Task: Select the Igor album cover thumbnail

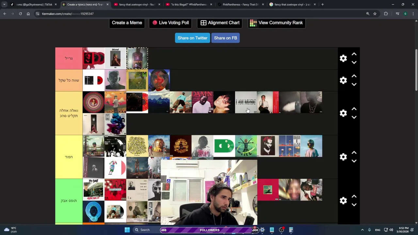Action: pyautogui.click(x=115, y=80)
